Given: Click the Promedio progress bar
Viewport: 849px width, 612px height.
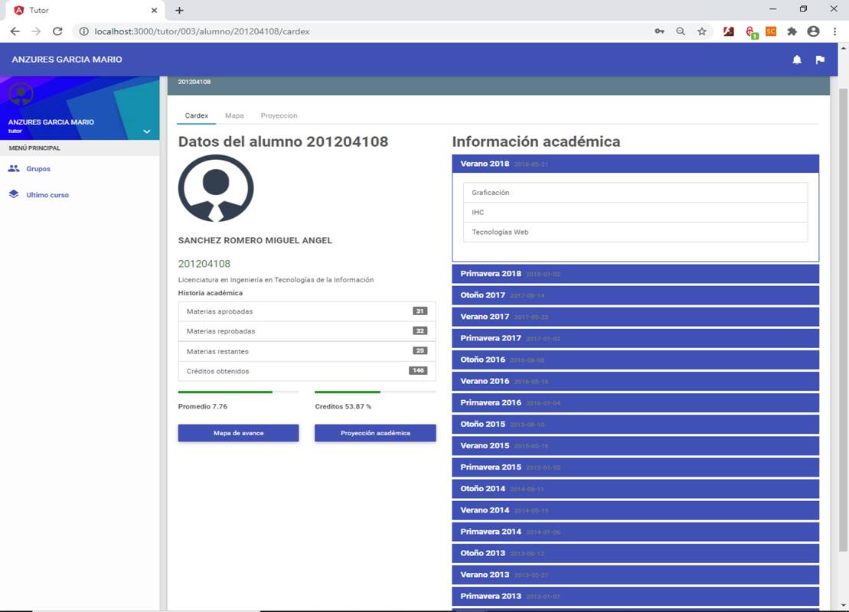Looking at the screenshot, I should (x=238, y=392).
